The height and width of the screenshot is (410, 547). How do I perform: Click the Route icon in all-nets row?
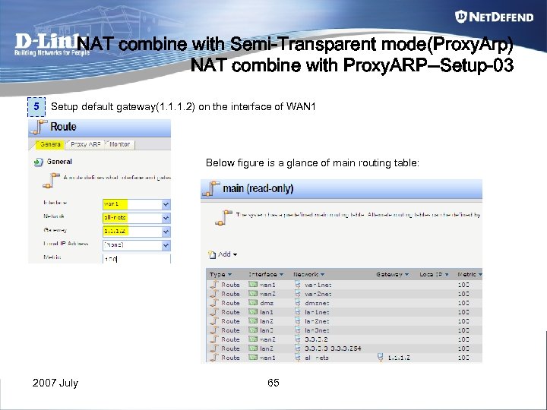[x=213, y=357]
